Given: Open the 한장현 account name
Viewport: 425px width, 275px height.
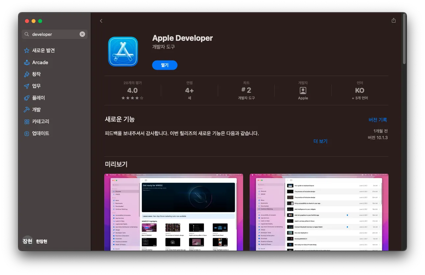Looking at the screenshot, I should pyautogui.click(x=41, y=241).
